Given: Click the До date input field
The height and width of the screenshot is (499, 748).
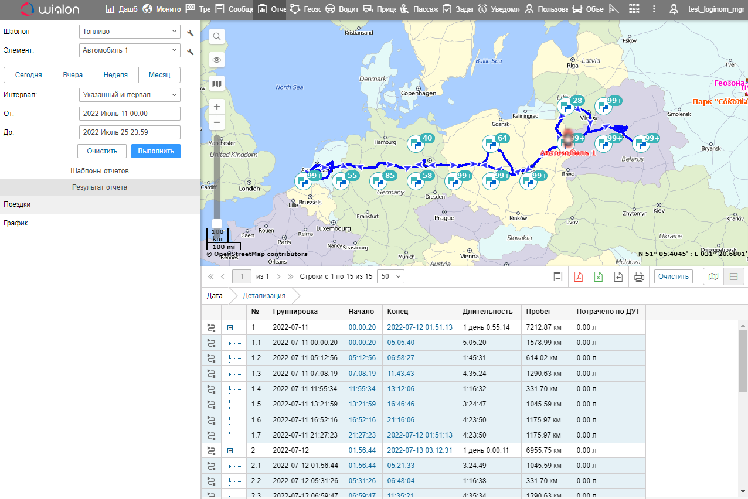Looking at the screenshot, I should coord(130,132).
